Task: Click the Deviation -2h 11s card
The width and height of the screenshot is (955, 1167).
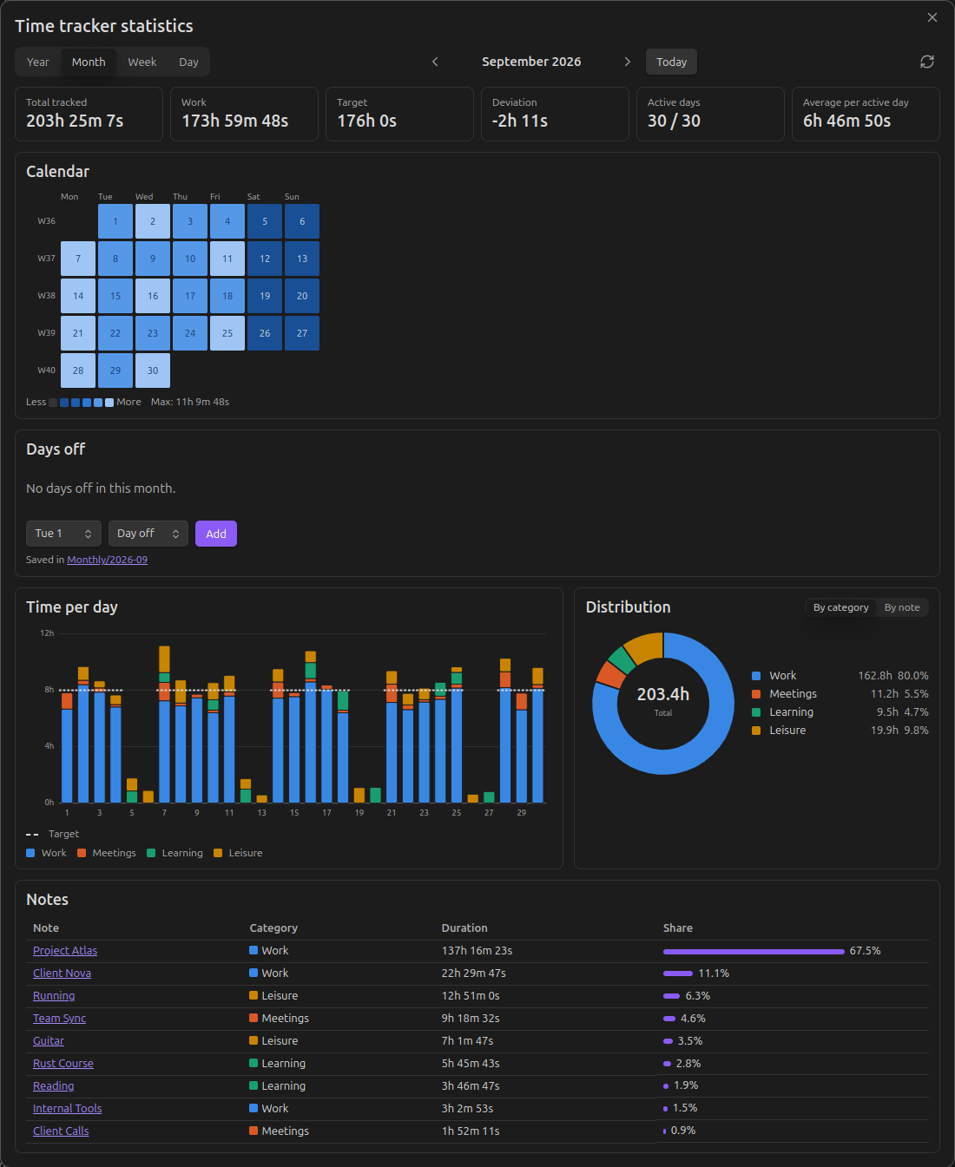Action: tap(555, 114)
